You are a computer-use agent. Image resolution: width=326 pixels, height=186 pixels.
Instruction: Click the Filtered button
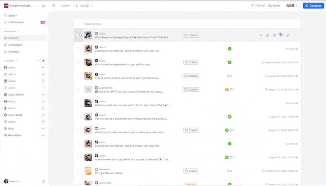(x=258, y=6)
